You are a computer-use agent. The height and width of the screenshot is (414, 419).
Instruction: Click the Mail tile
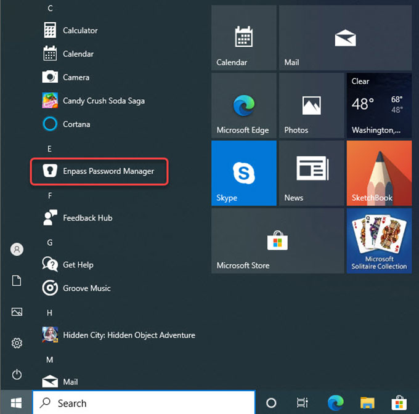[x=345, y=38]
